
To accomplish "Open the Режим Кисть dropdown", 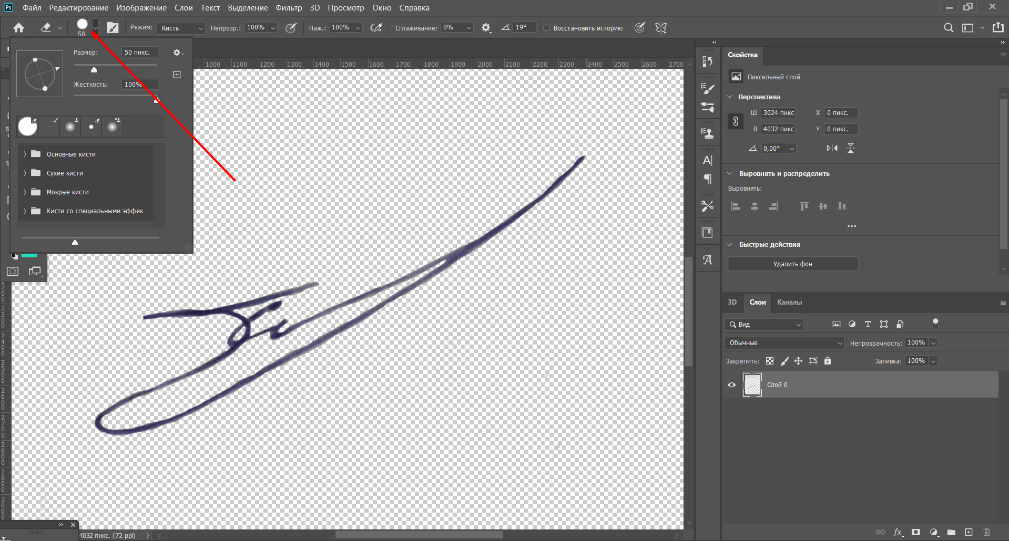I will coord(180,28).
